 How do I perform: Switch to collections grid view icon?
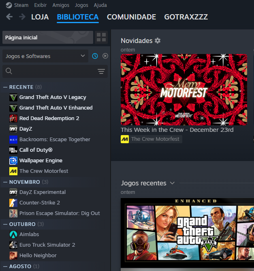[101, 37]
